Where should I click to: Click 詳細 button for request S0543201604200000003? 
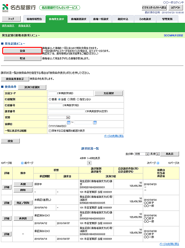point(7,234)
